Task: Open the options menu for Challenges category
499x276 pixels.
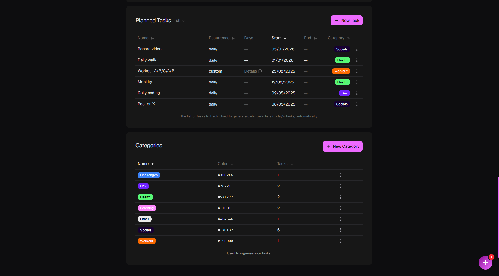Action: pyautogui.click(x=340, y=175)
